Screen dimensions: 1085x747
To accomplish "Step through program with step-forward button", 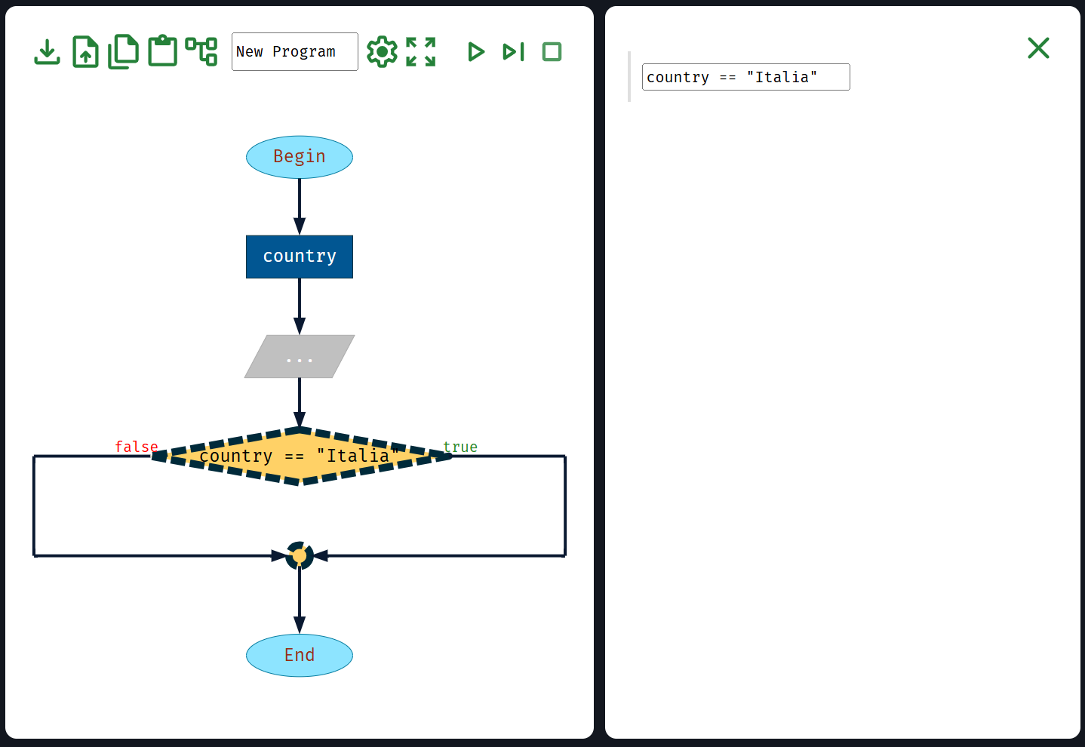I will (x=514, y=52).
